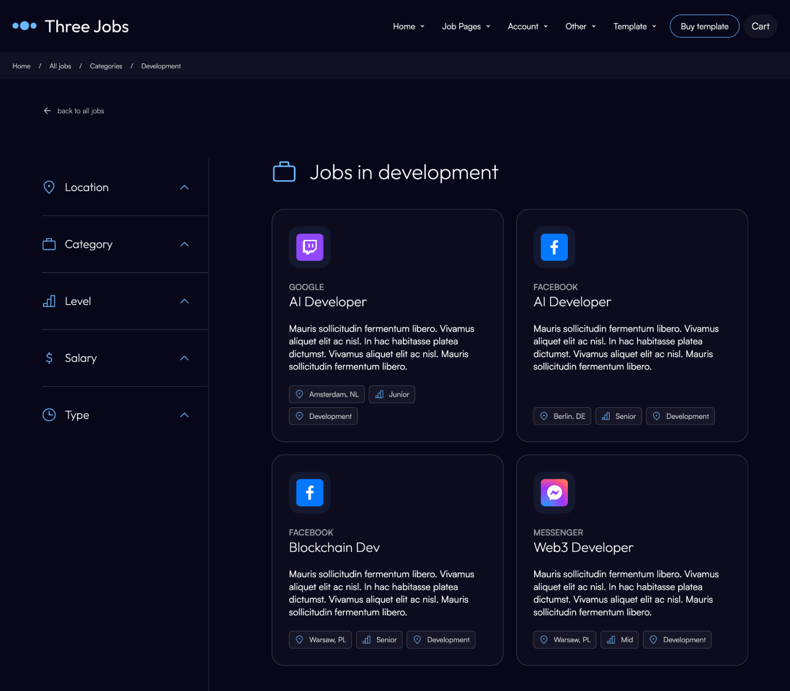Viewport: 790px width, 691px height.
Task: Click level icon in Junior tag
Action: click(379, 394)
